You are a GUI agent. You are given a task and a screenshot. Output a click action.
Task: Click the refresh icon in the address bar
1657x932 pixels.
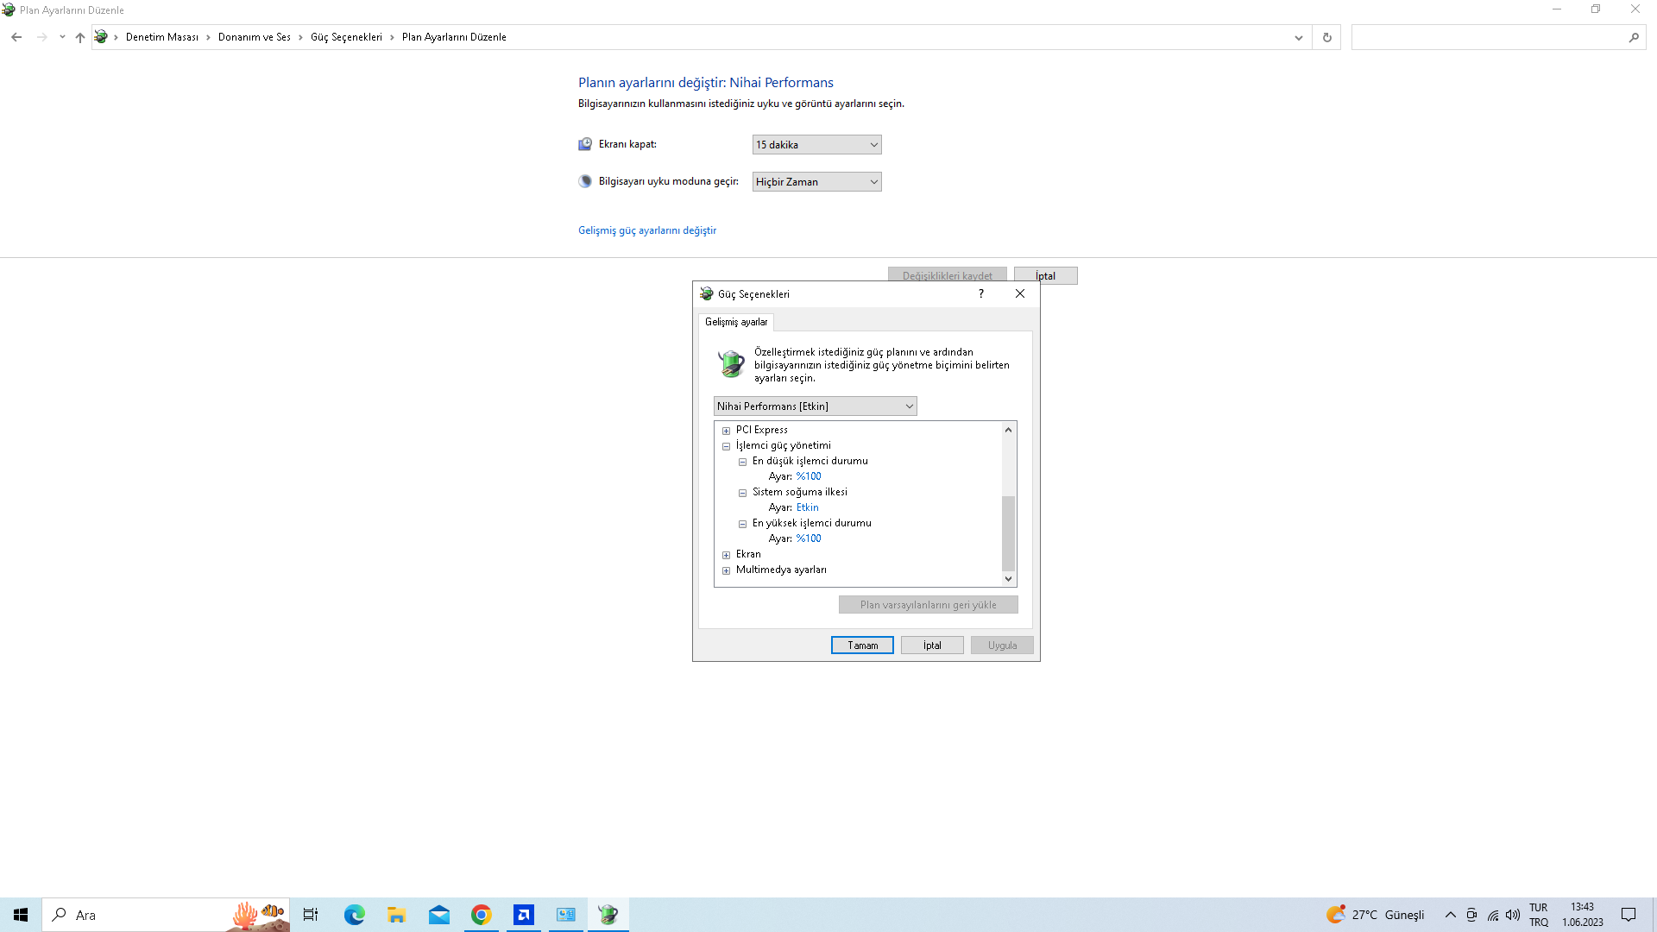click(x=1326, y=37)
